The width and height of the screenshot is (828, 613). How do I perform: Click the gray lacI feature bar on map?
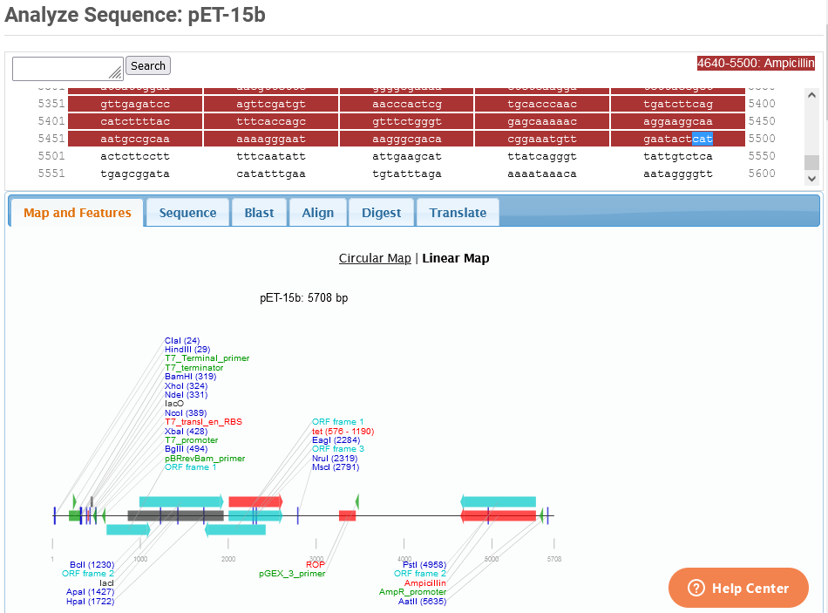pos(175,515)
